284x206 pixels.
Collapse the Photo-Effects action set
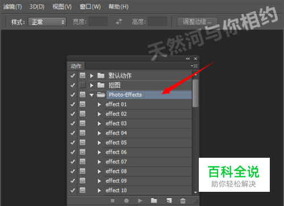pyautogui.click(x=91, y=95)
